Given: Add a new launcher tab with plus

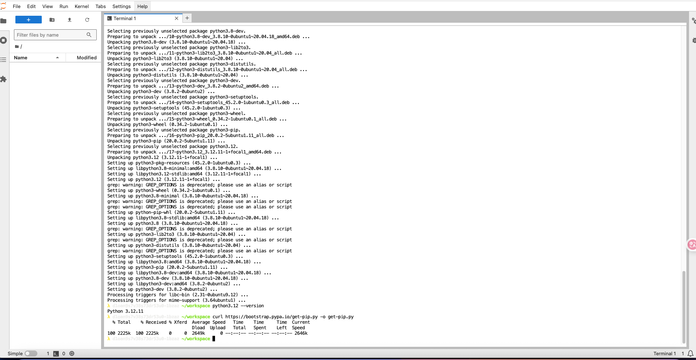Looking at the screenshot, I should [x=187, y=18].
